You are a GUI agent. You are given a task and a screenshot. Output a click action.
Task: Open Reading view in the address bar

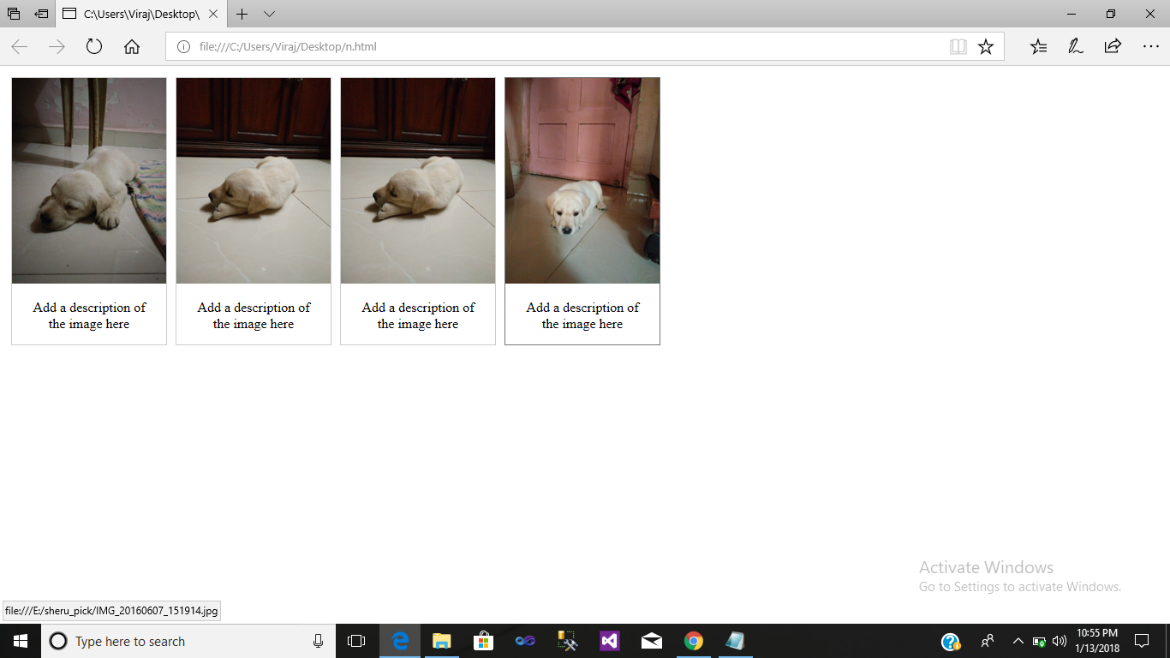[x=958, y=46]
